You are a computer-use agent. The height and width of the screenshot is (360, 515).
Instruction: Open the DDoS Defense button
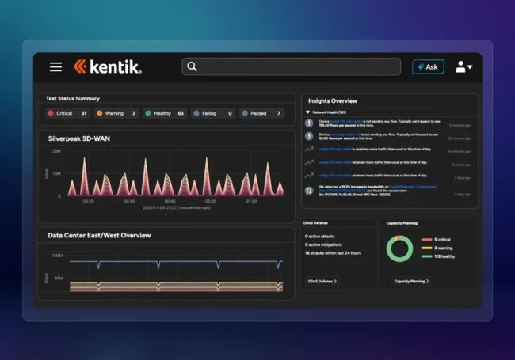click(x=322, y=281)
